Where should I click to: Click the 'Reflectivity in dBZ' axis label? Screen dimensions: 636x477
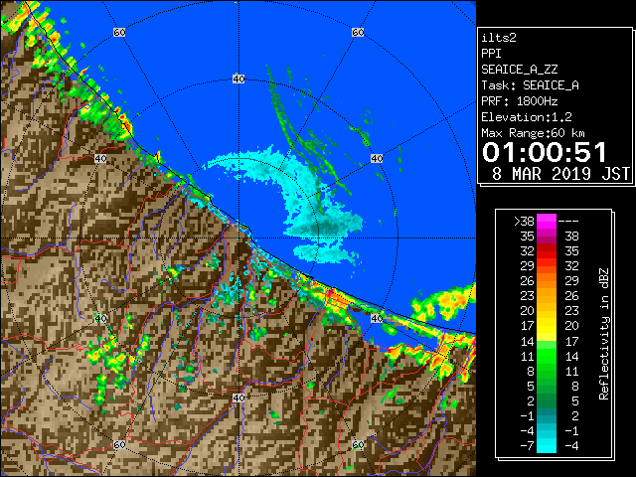(603, 334)
